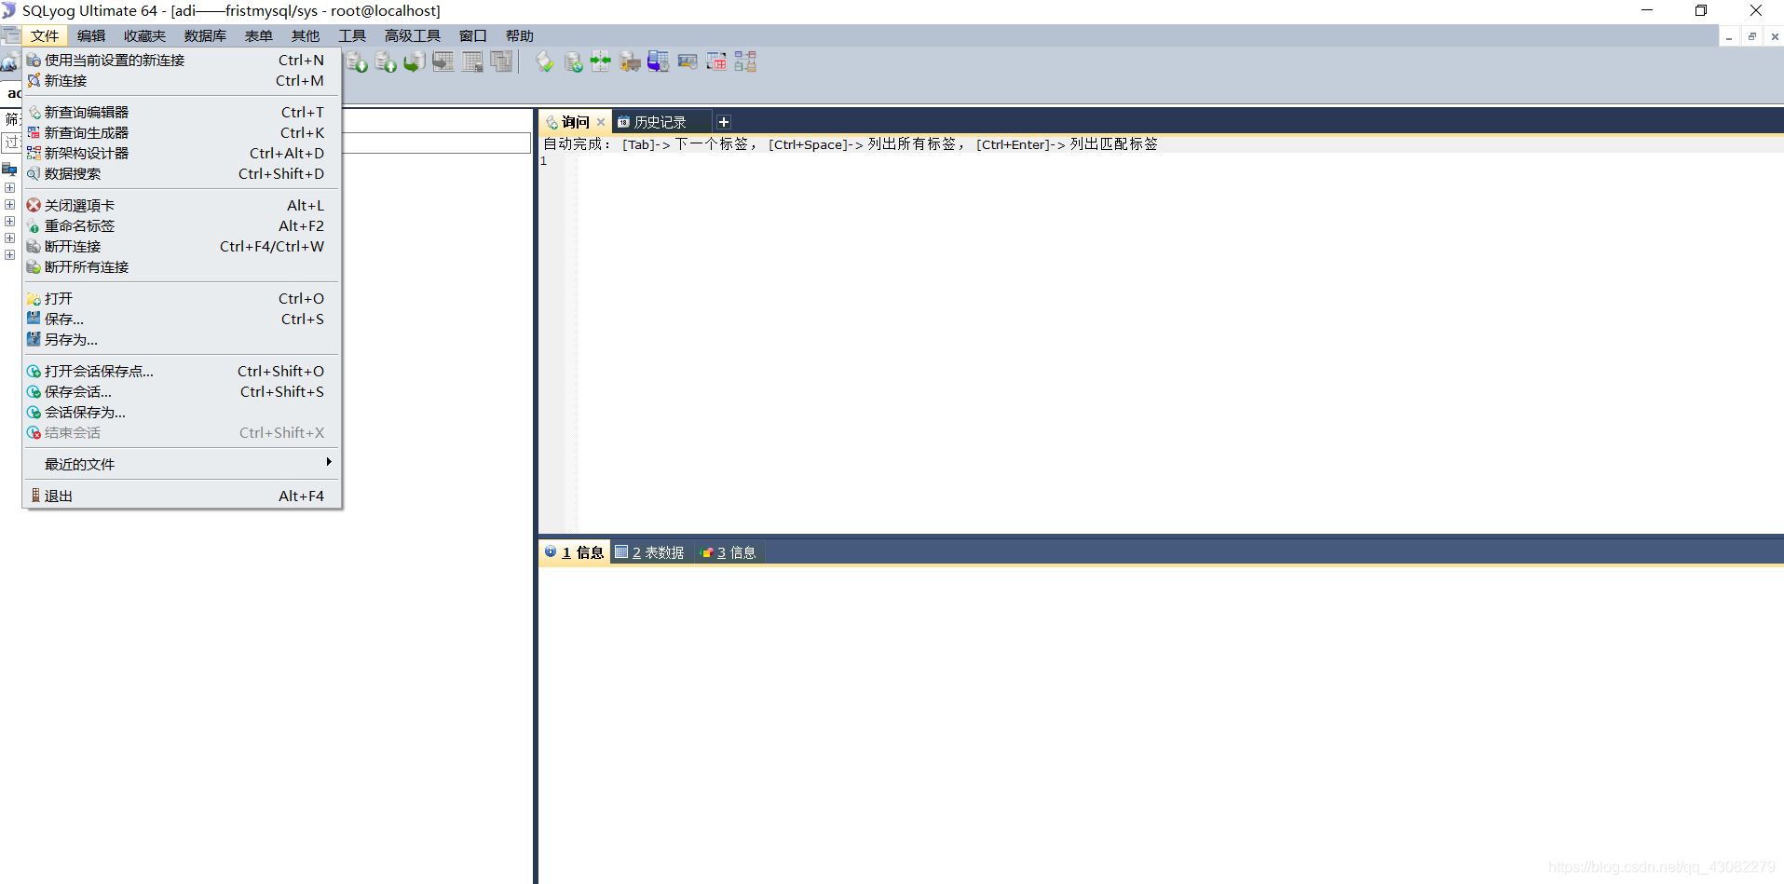This screenshot has height=884, width=1784.
Task: Choose 使用当前设置的新连接 from the menu
Action: click(182, 60)
